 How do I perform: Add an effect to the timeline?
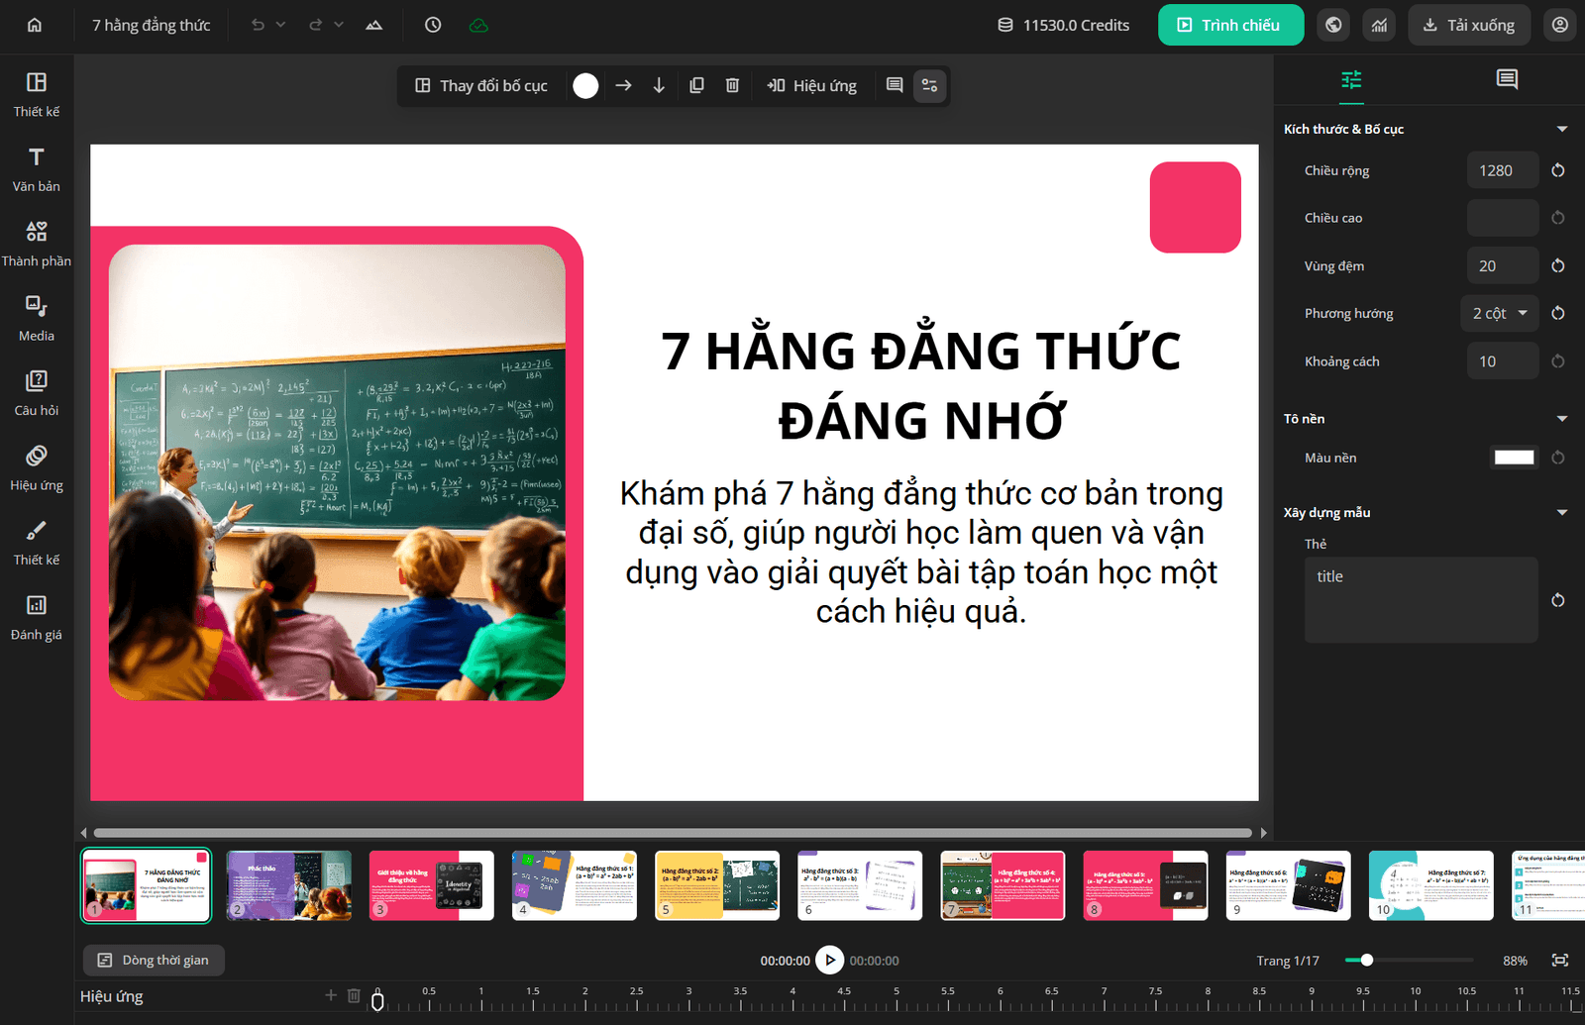pyautogui.click(x=331, y=995)
